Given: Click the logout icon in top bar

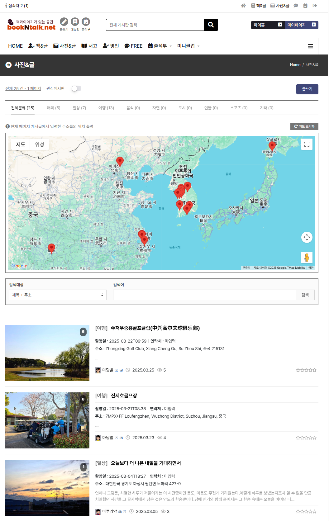Looking at the screenshot, I should tap(315, 6).
